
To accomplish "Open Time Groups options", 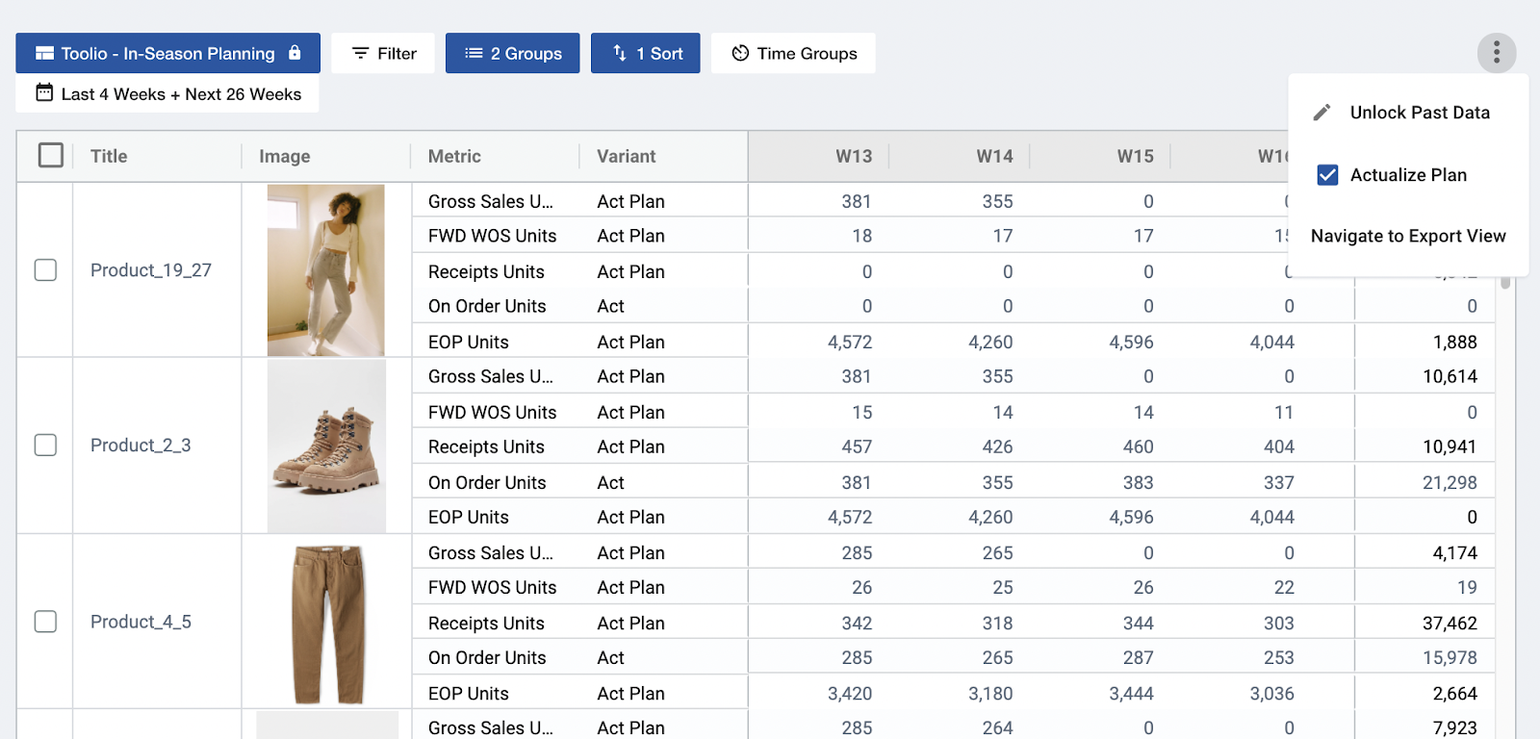I will pyautogui.click(x=793, y=53).
